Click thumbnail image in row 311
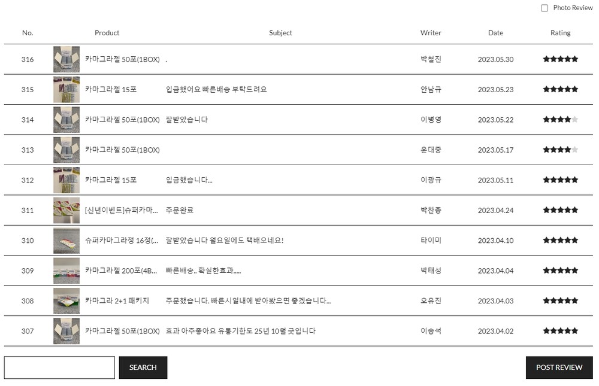599x386 pixels. pos(66,210)
